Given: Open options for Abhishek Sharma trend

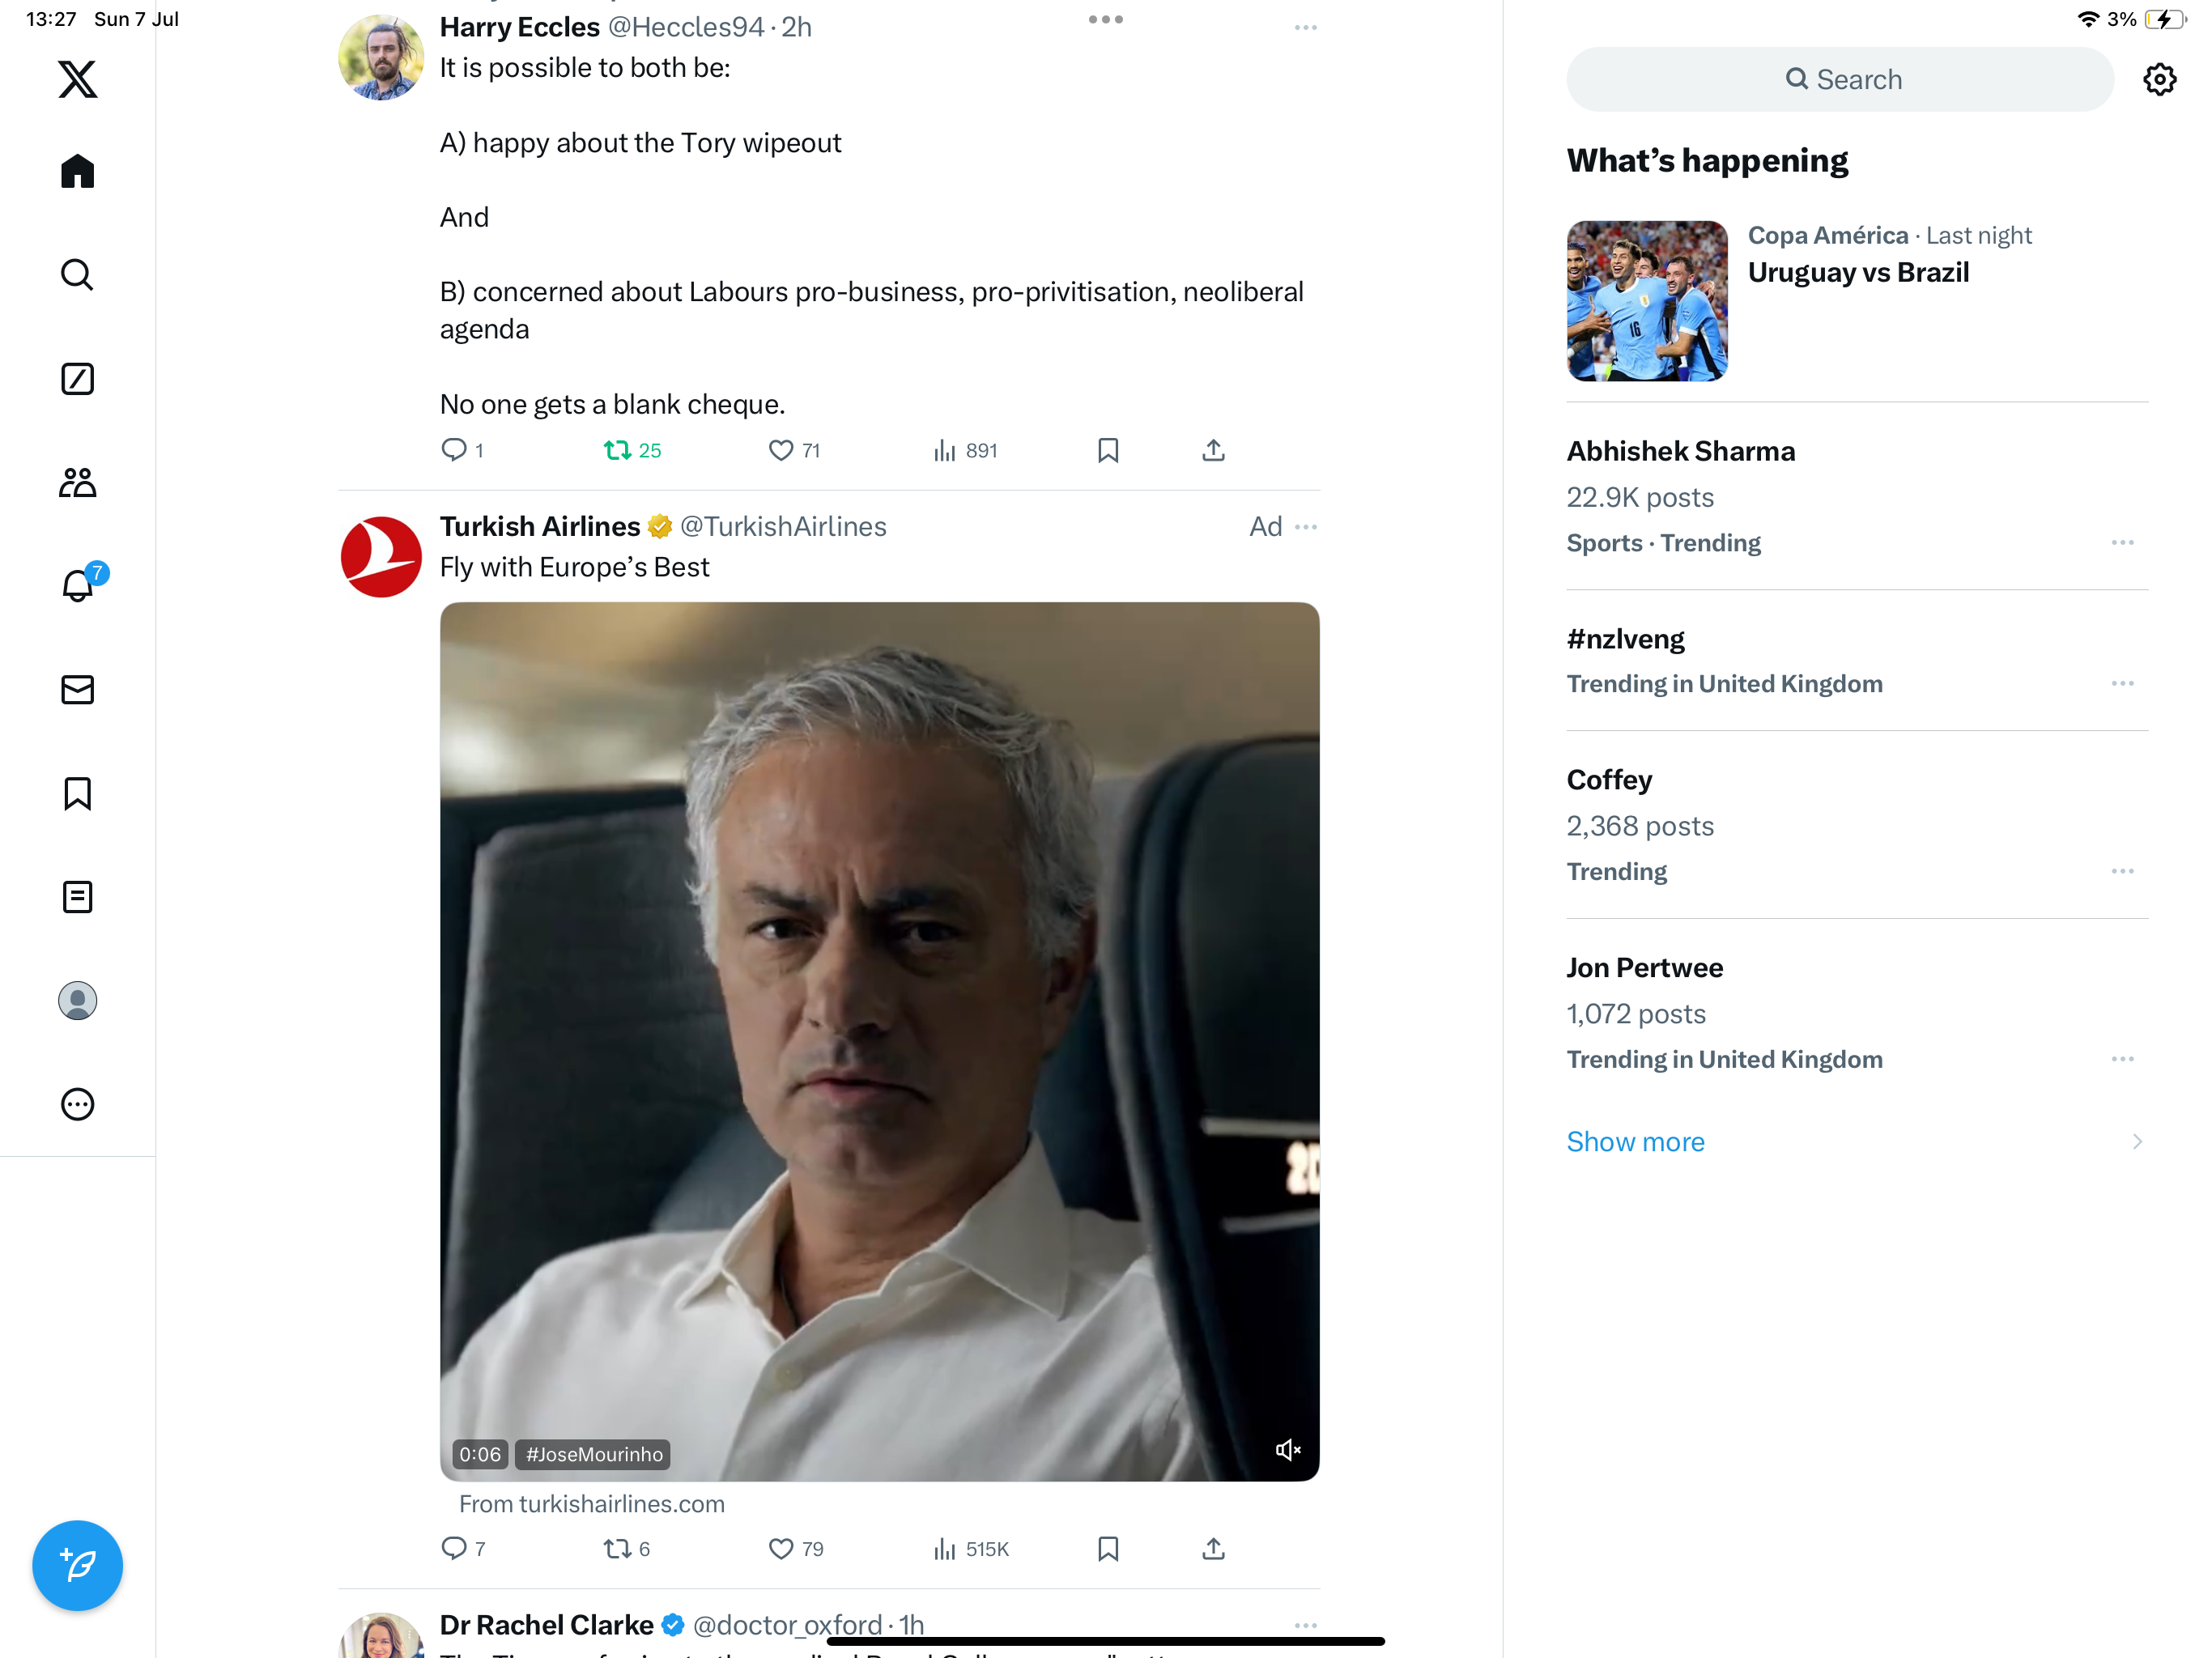Looking at the screenshot, I should 2122,543.
